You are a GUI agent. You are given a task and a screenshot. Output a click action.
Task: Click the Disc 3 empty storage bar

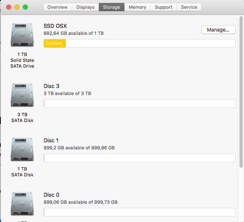point(139,103)
